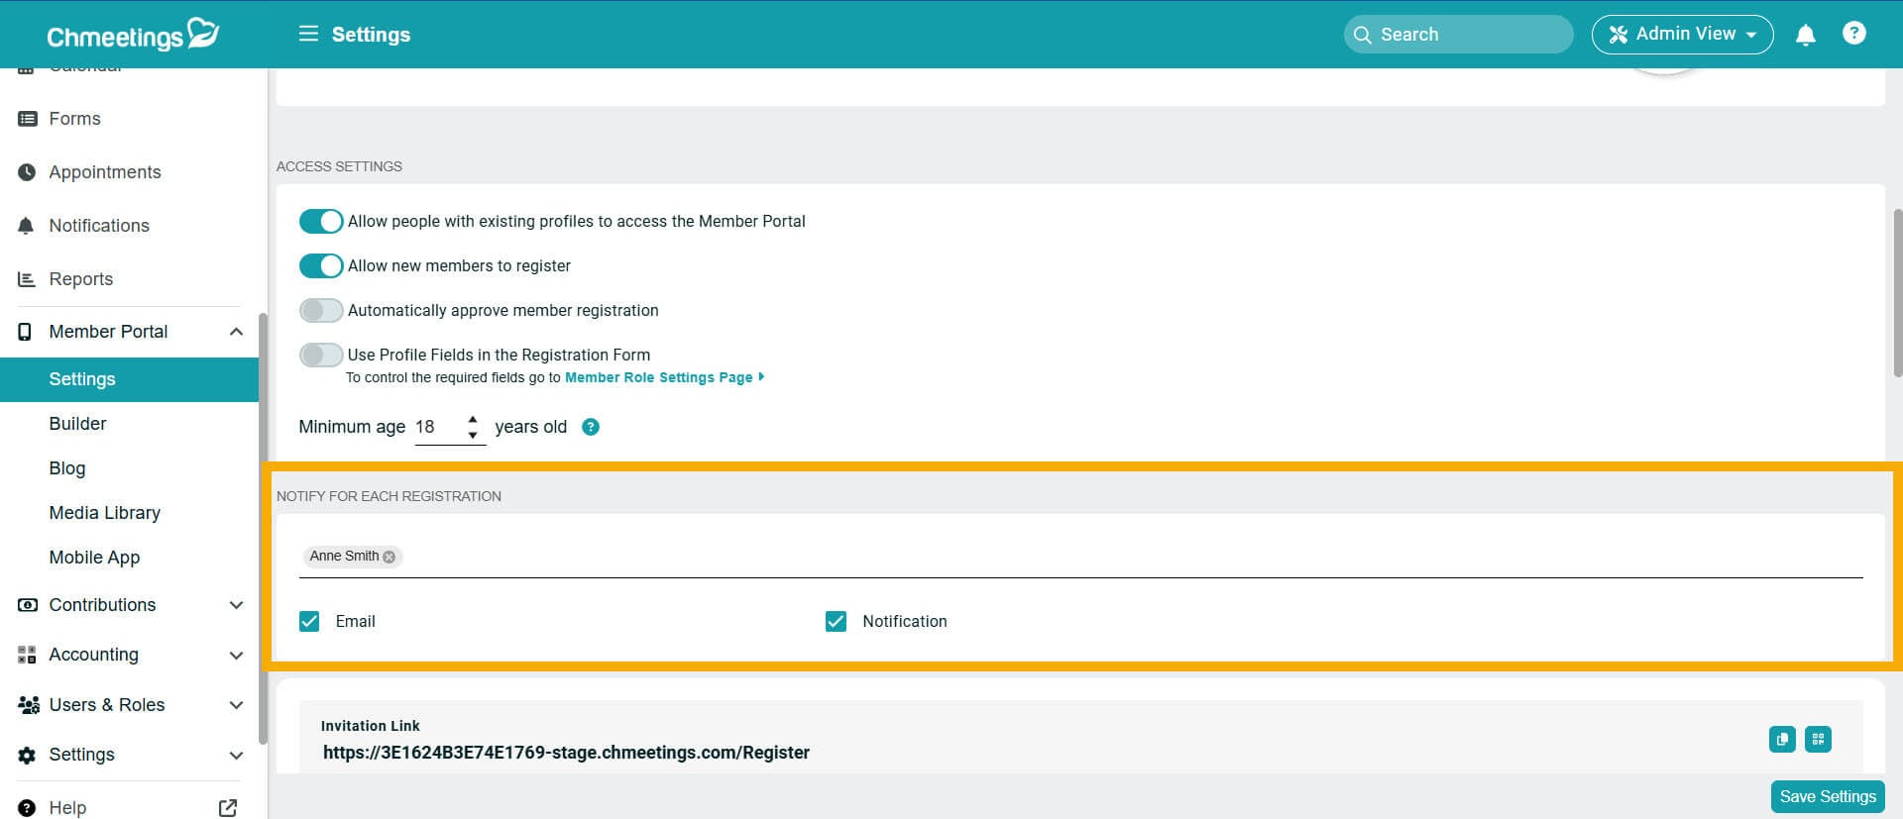Expand the Contributions section
Image resolution: width=1903 pixels, height=819 pixels.
236,605
